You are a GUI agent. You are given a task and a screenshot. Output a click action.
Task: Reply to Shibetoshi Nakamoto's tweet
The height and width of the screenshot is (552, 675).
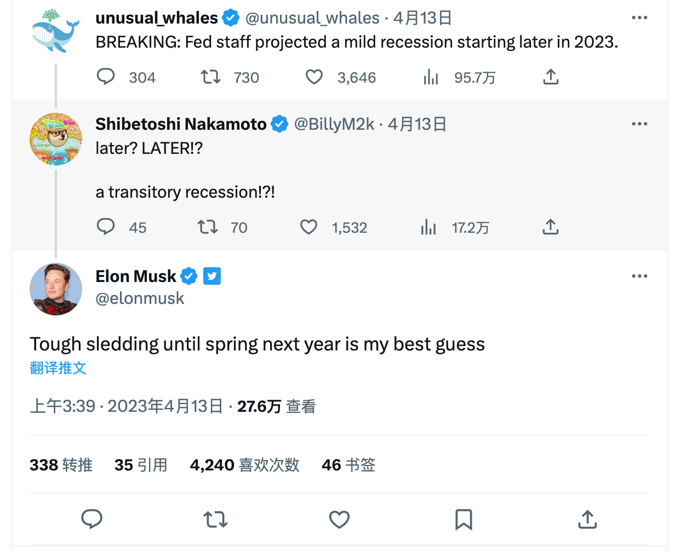(106, 227)
